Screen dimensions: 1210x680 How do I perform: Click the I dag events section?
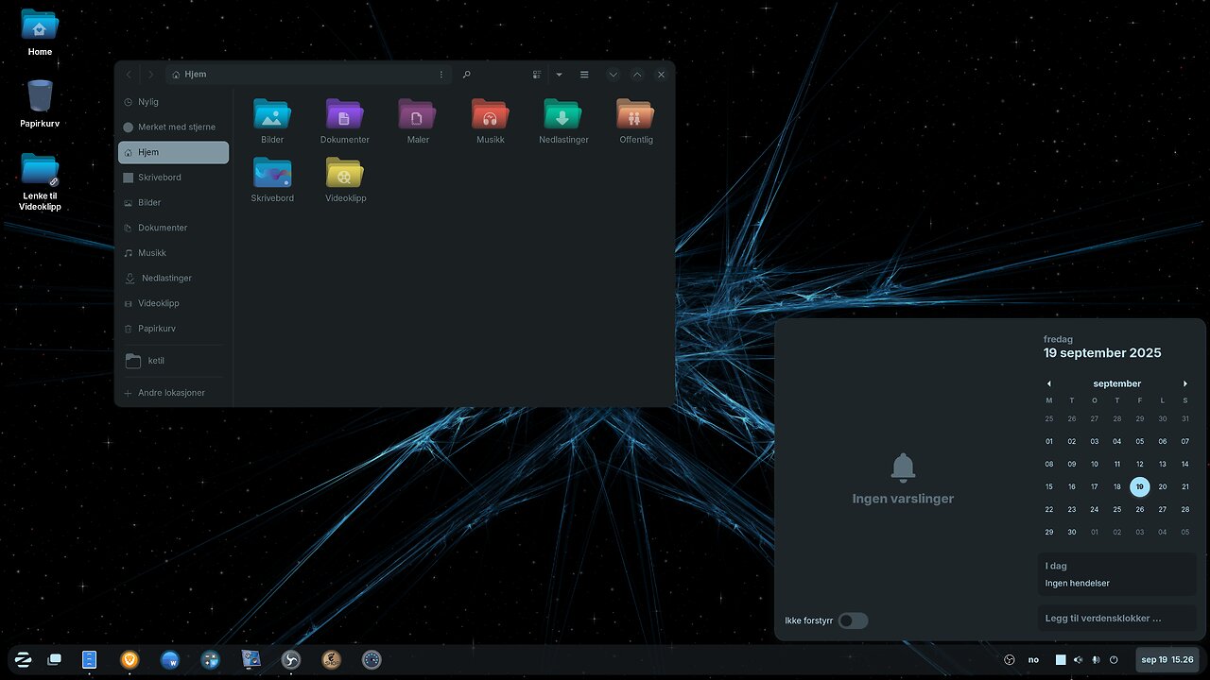1116,574
